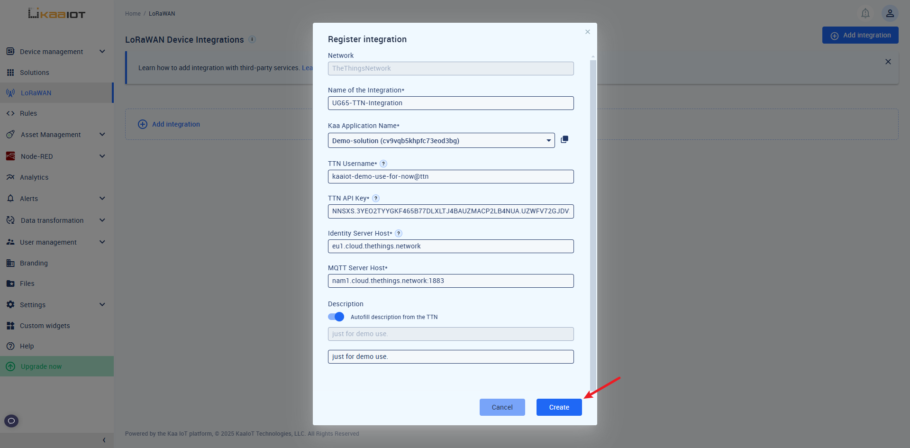Image resolution: width=910 pixels, height=448 pixels.
Task: Expand Asset Management menu chevron
Action: [102, 134]
